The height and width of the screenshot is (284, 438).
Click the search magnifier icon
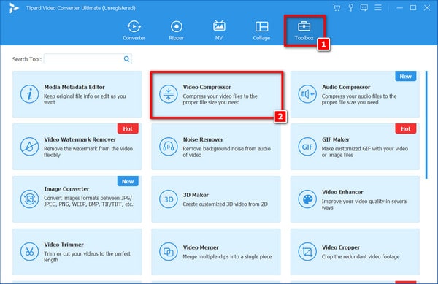(126, 59)
